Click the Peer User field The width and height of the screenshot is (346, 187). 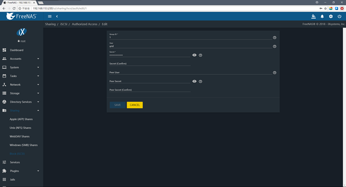click(x=191, y=72)
